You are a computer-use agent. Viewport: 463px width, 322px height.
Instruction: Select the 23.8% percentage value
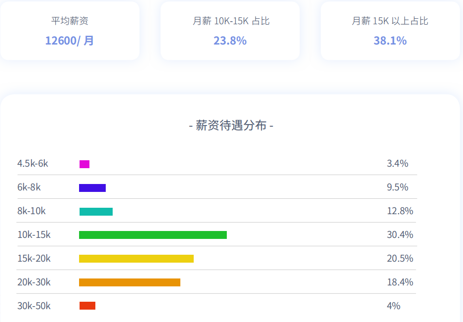(x=230, y=41)
